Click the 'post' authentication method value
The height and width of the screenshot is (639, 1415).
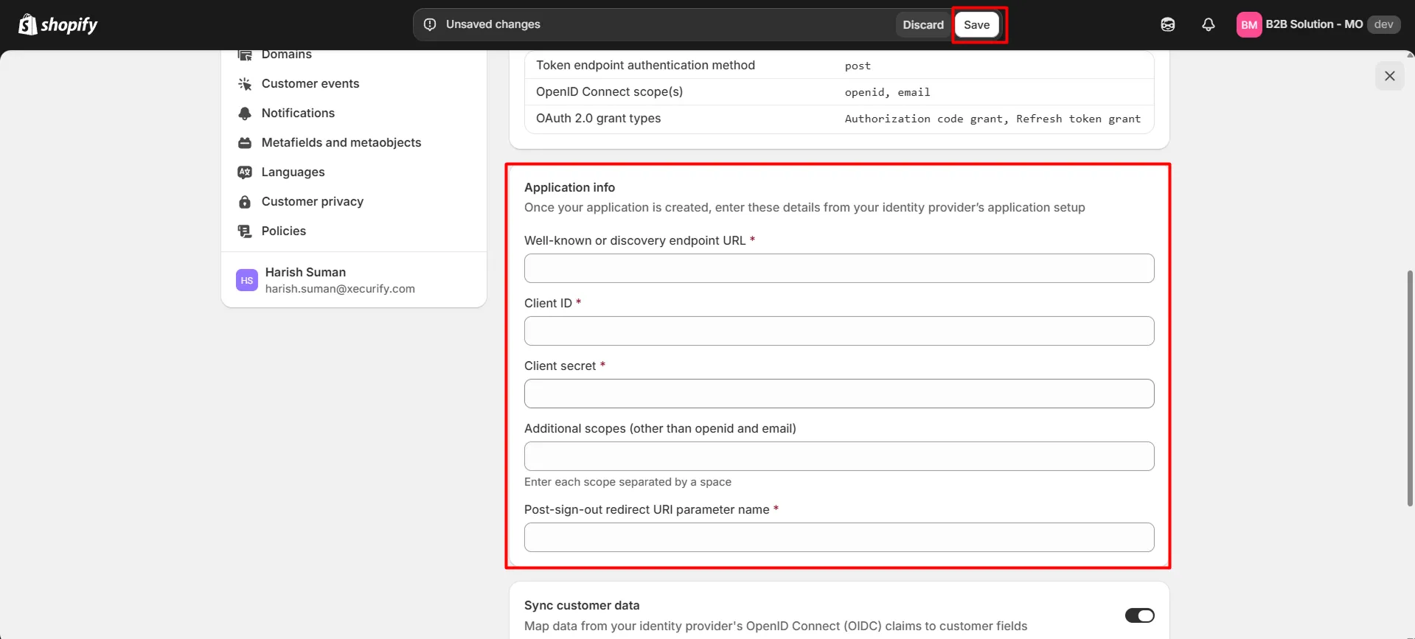[x=858, y=66]
